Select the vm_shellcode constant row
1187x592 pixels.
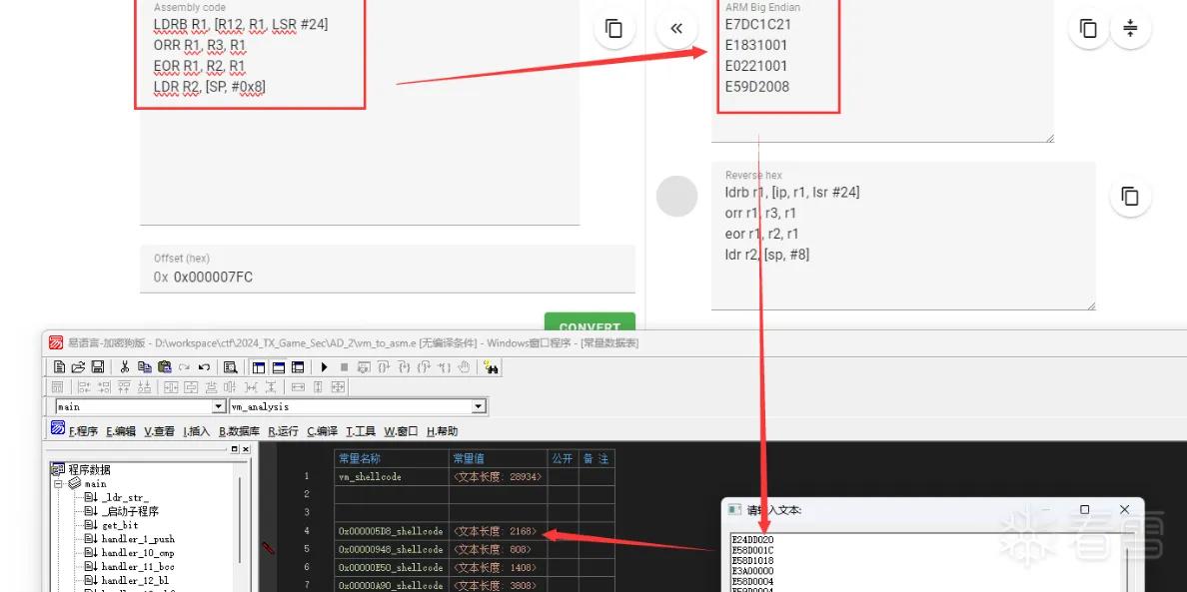tap(475, 477)
